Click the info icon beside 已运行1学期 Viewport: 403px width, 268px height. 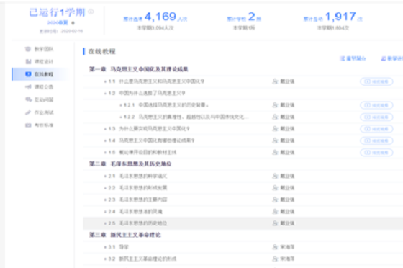[x=91, y=12]
